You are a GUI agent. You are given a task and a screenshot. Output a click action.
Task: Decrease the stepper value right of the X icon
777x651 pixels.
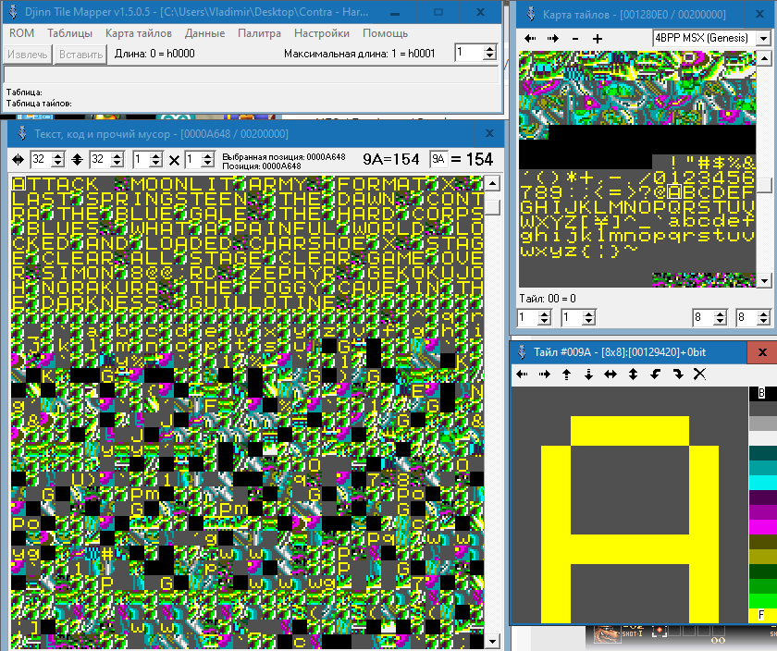pos(208,164)
